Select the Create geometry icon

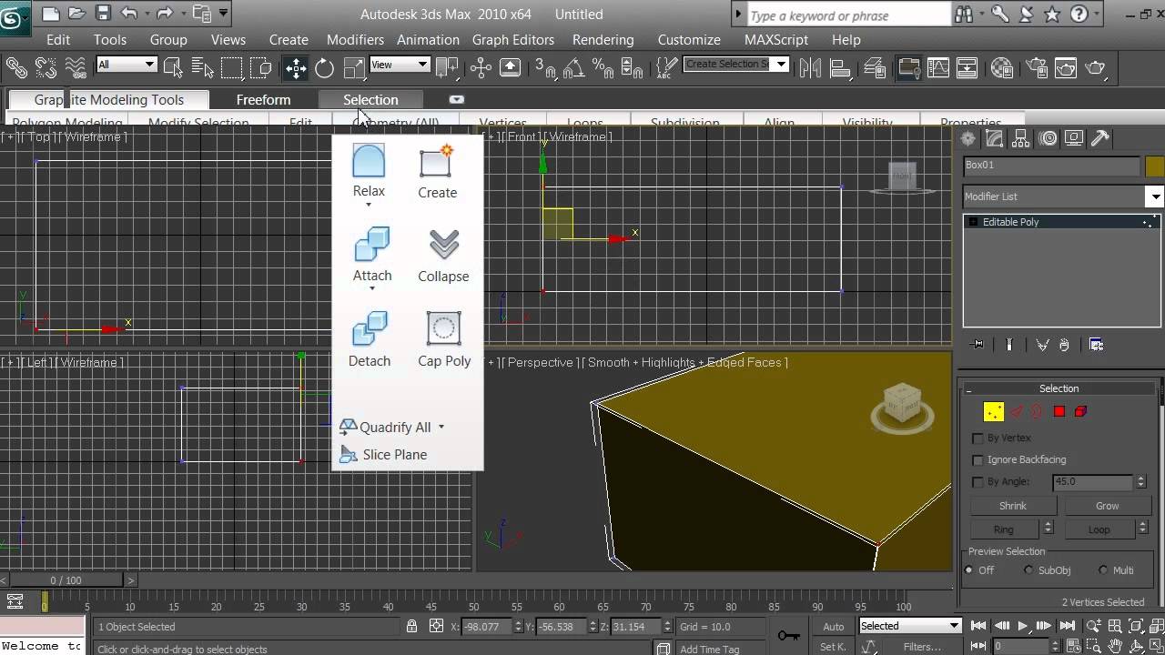[x=437, y=161]
